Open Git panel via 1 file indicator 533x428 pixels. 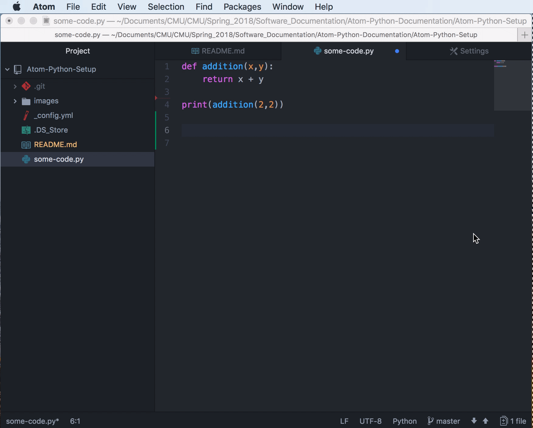point(513,421)
